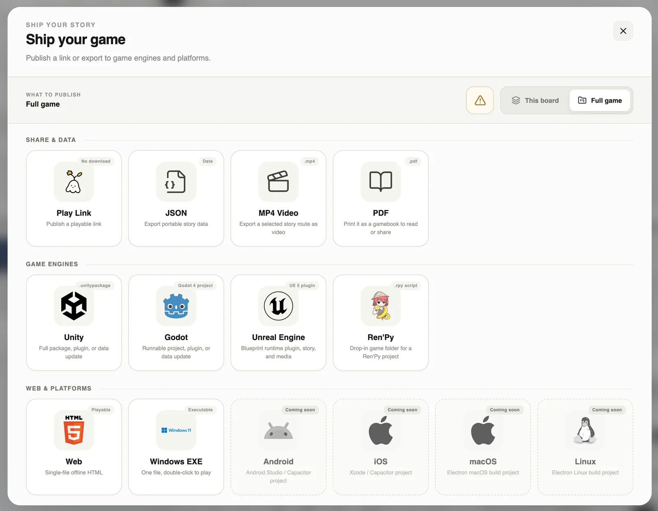The width and height of the screenshot is (658, 511).
Task: Open the warning triangle alert button
Action: pyautogui.click(x=480, y=100)
